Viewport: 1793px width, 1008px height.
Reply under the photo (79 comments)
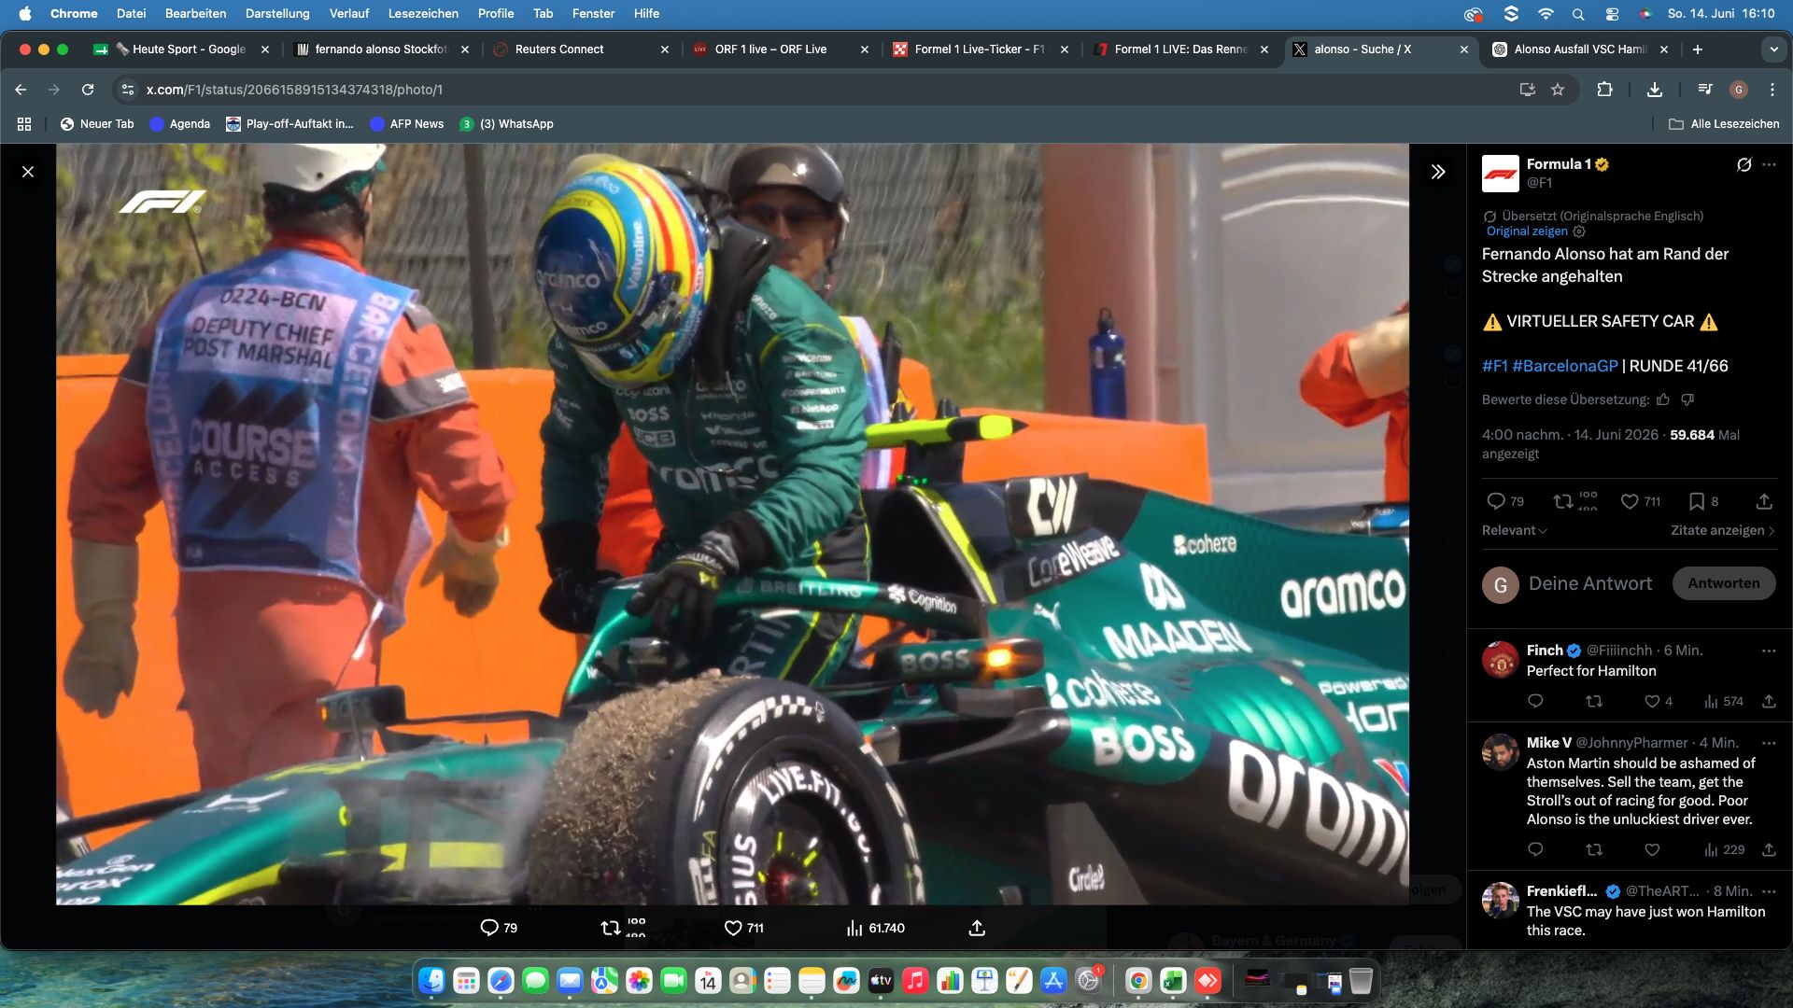pos(499,928)
